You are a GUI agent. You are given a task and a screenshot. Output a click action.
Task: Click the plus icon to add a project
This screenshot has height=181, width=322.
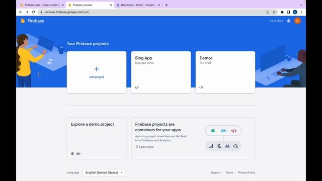tap(97, 69)
